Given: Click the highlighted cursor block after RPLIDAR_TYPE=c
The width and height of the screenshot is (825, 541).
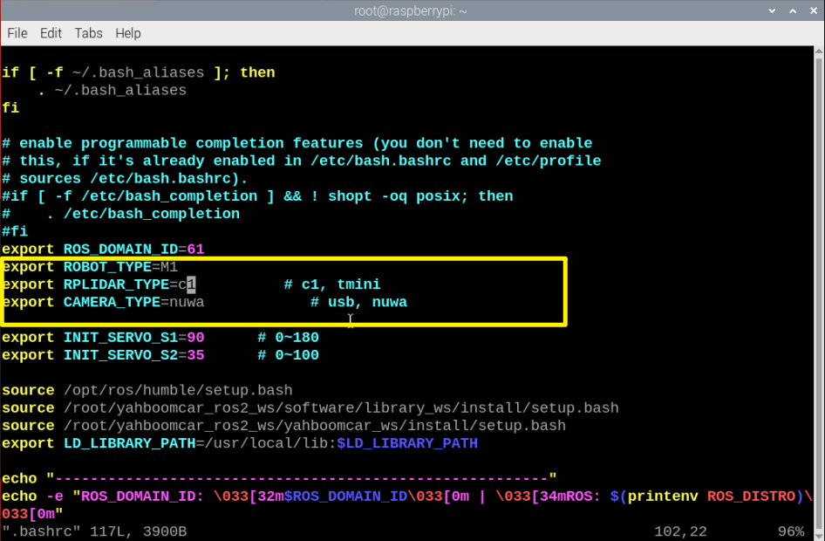Looking at the screenshot, I should click(191, 284).
